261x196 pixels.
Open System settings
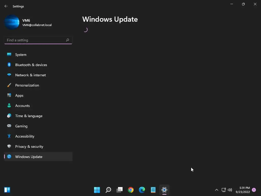[x=38, y=55]
